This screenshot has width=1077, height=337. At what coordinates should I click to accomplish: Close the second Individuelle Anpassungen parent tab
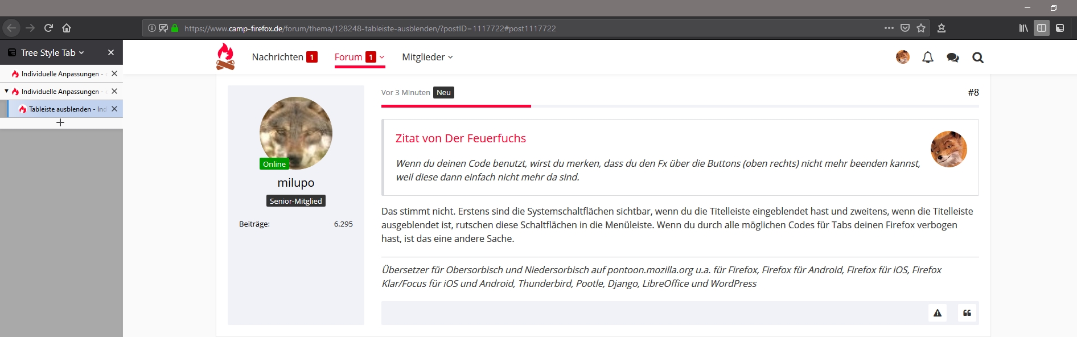click(114, 91)
